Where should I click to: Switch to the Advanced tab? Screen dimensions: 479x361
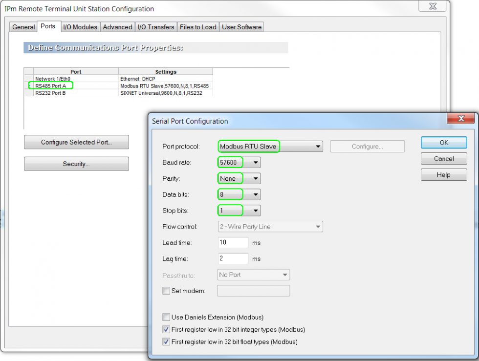tap(117, 27)
